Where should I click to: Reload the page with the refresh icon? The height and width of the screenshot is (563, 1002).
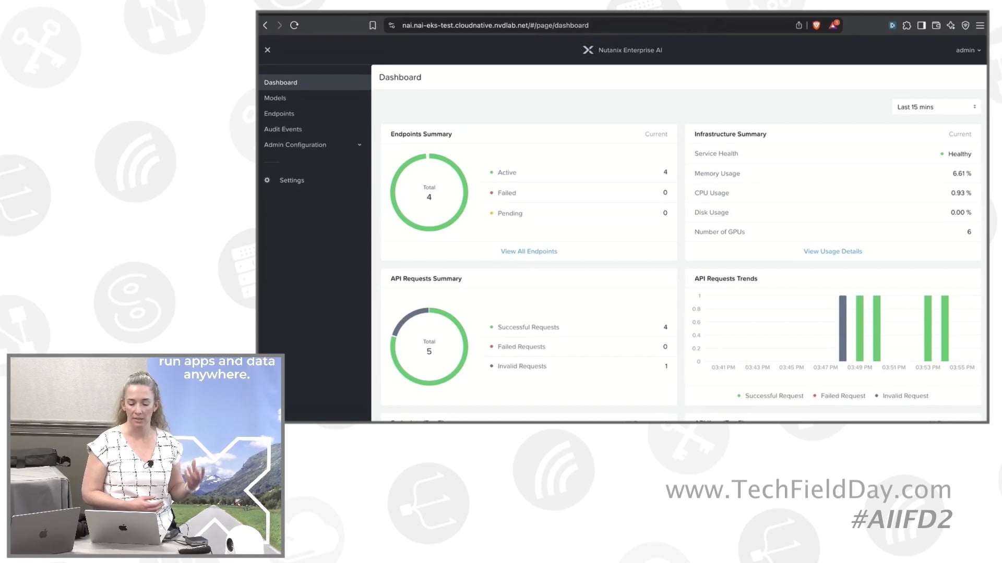(x=294, y=25)
